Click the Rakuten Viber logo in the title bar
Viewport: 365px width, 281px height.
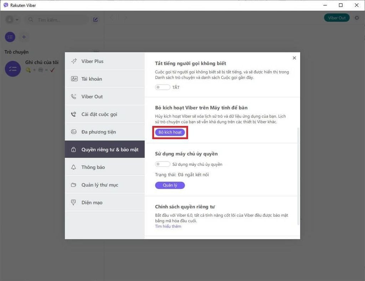[x=5, y=5]
